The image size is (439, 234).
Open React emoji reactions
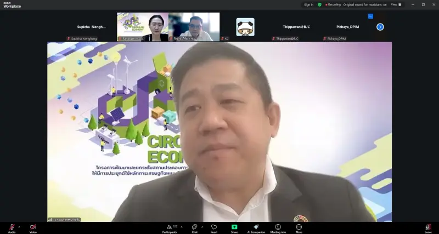pos(214,228)
